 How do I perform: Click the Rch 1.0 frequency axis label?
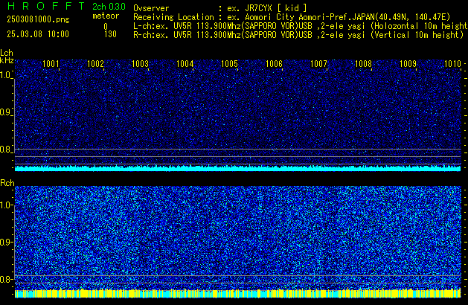pos(5,205)
